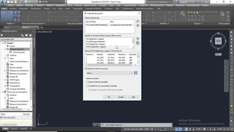Open Vue du dessin actif dropdown
This screenshot has width=234, height=132.
16,39
